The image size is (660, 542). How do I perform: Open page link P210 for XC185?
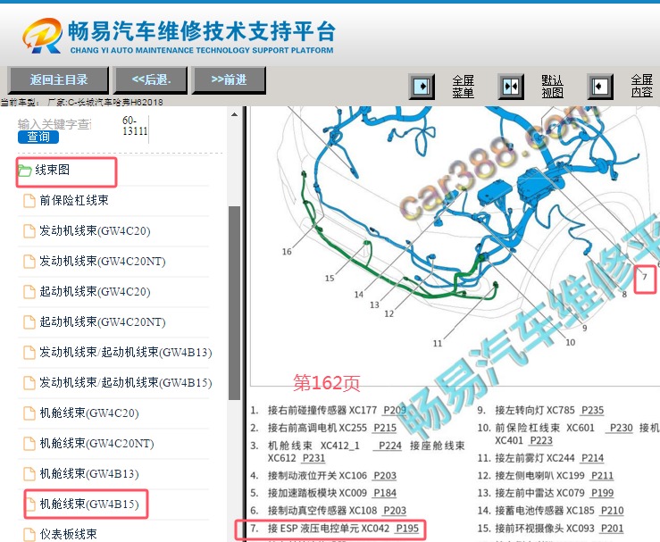(x=613, y=511)
